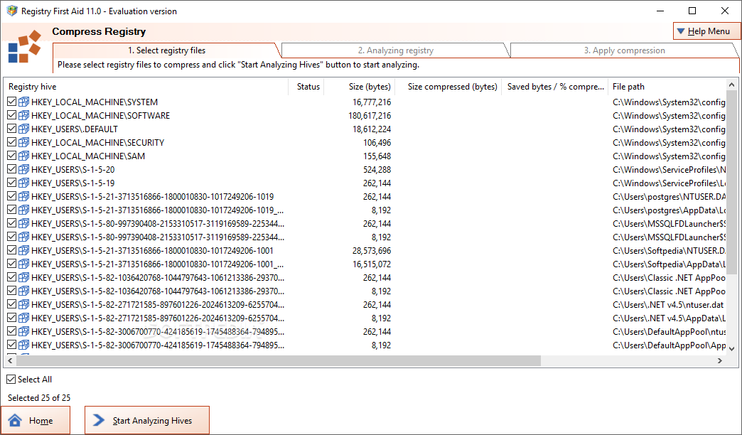Open tab 2. Analyzing registry
This screenshot has width=742, height=435.
[396, 50]
